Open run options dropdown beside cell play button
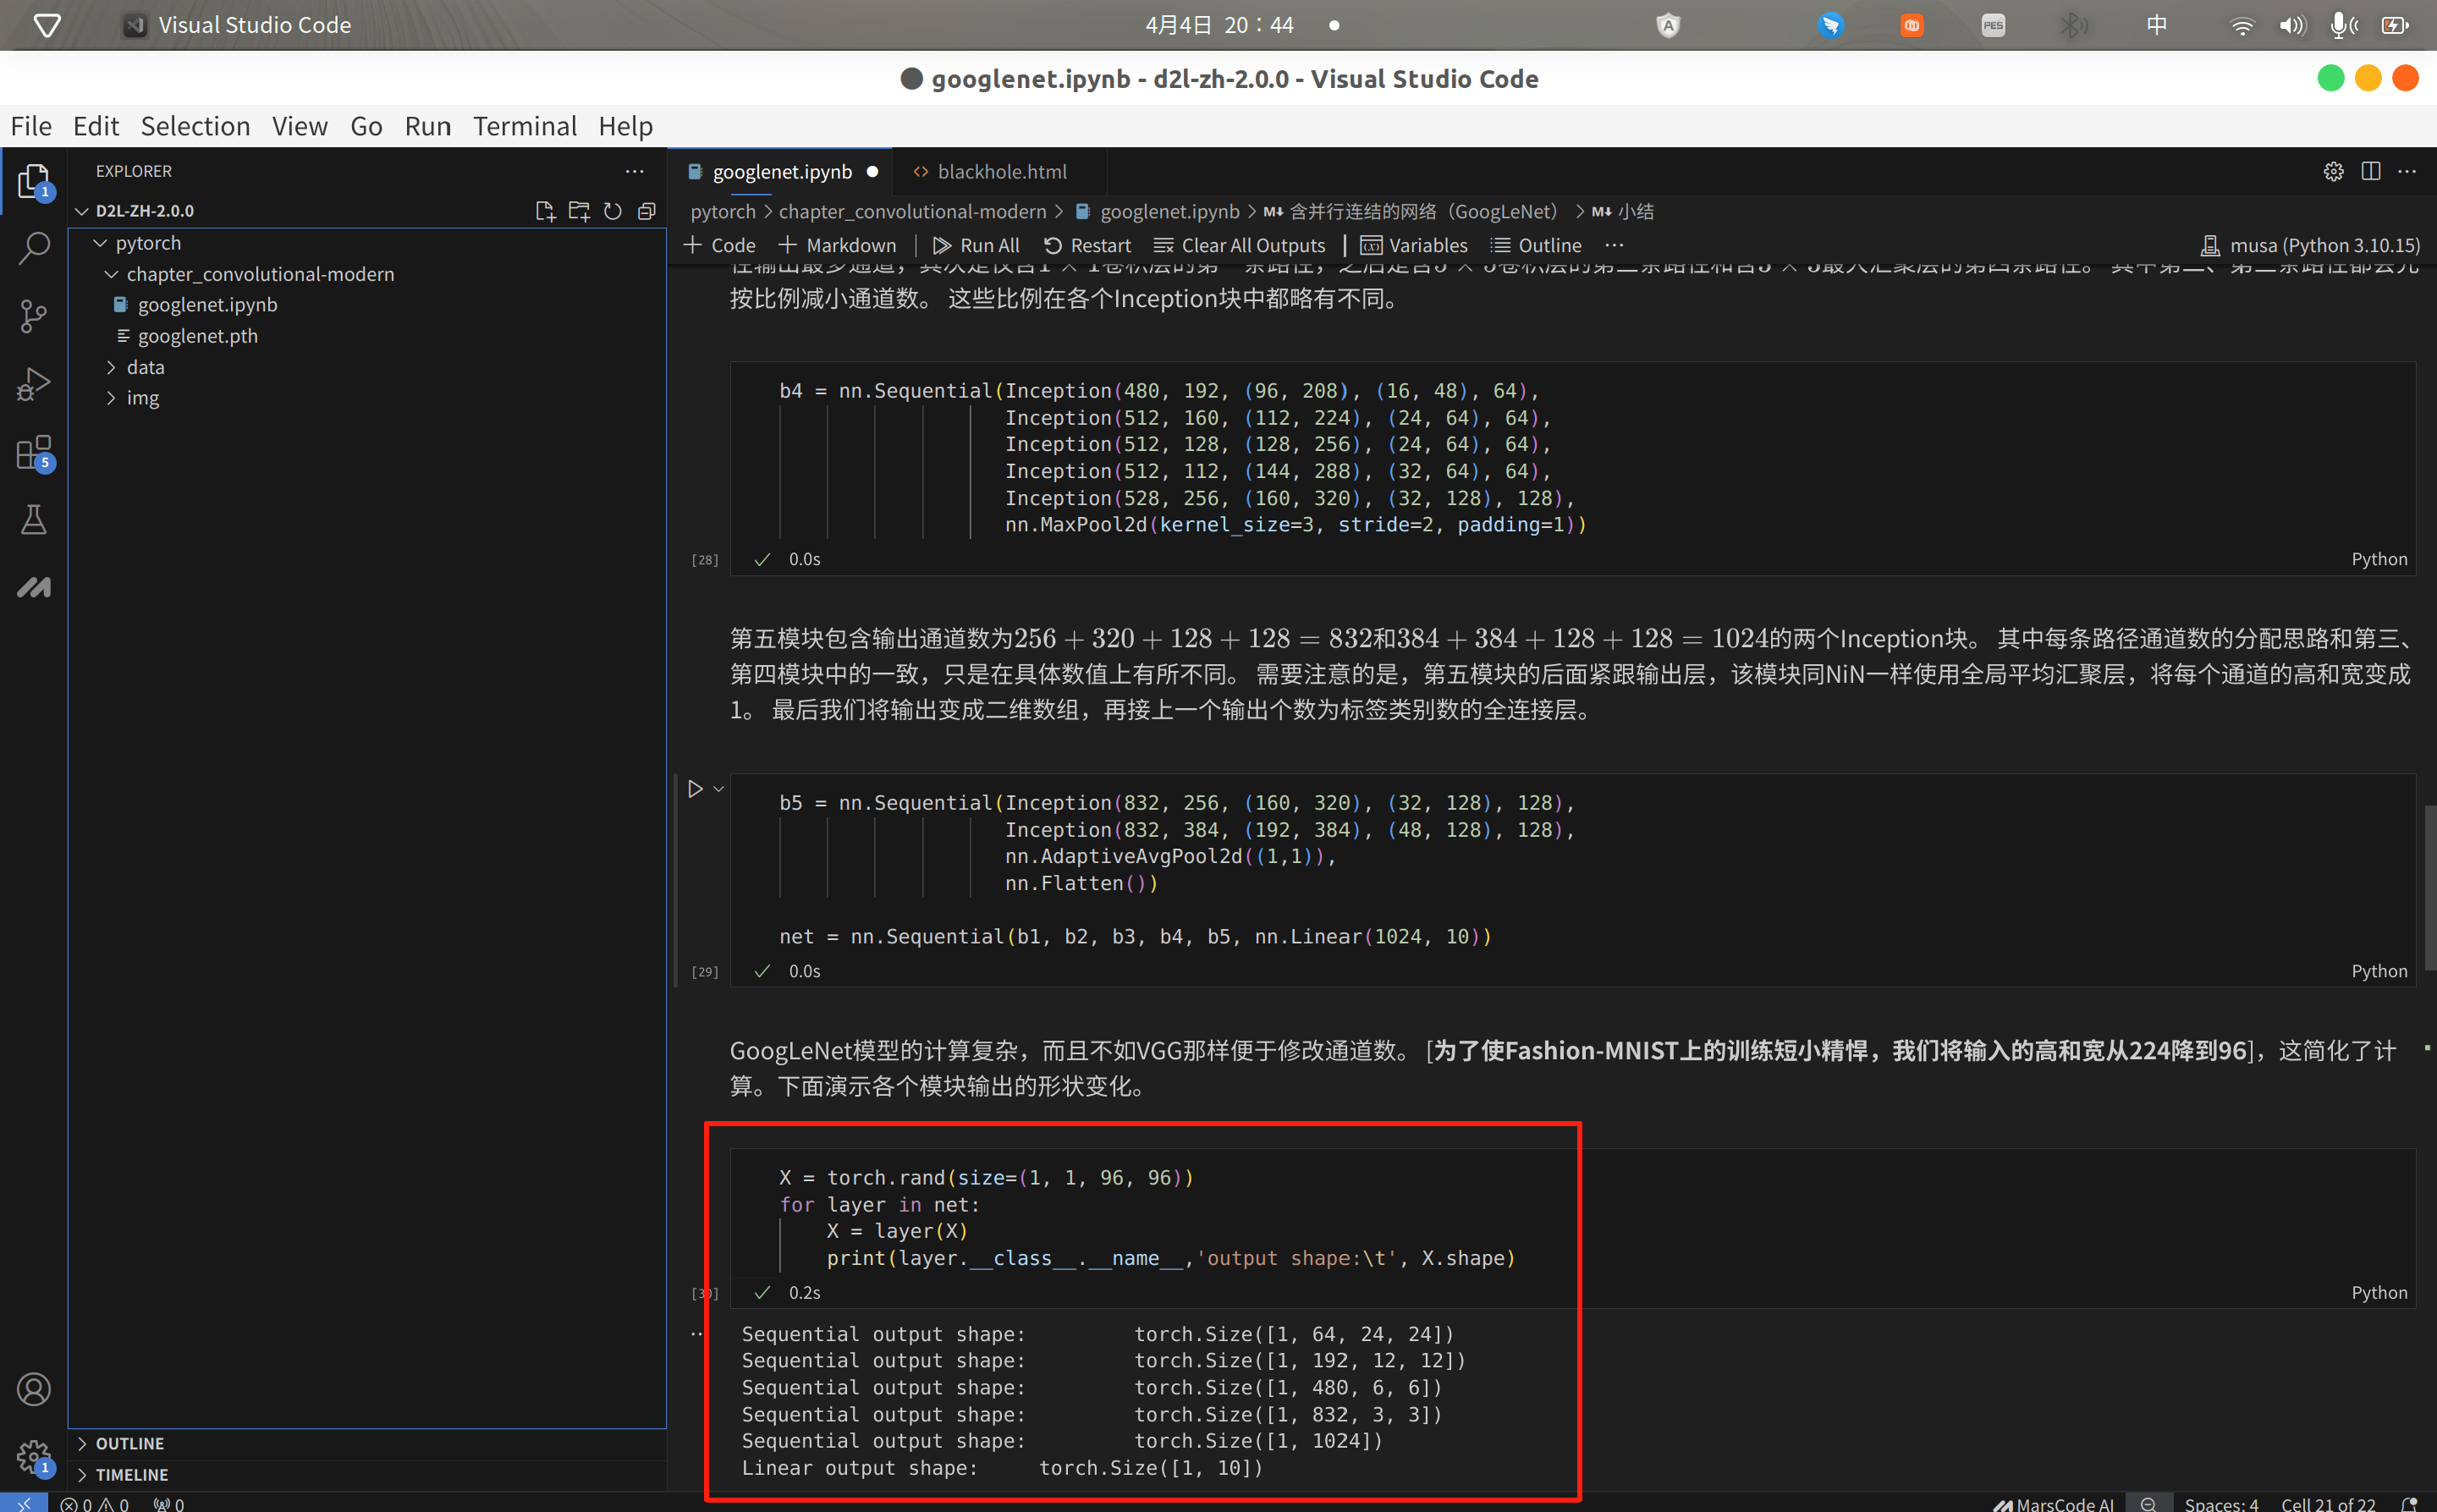Viewport: 2437px width, 1512px height. pos(718,789)
